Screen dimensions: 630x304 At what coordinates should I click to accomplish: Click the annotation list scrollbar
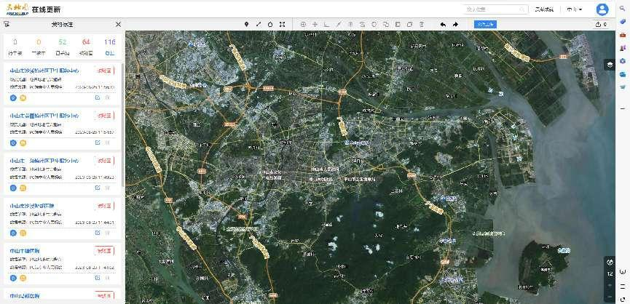pyautogui.click(x=122, y=124)
